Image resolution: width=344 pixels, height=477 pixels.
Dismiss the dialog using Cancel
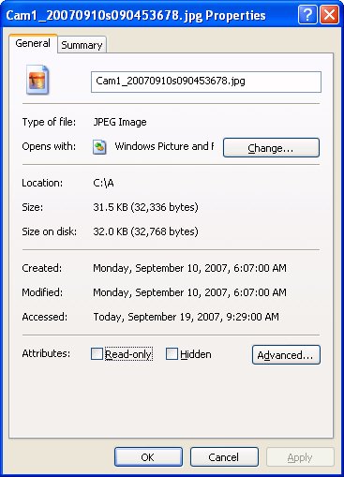(224, 457)
